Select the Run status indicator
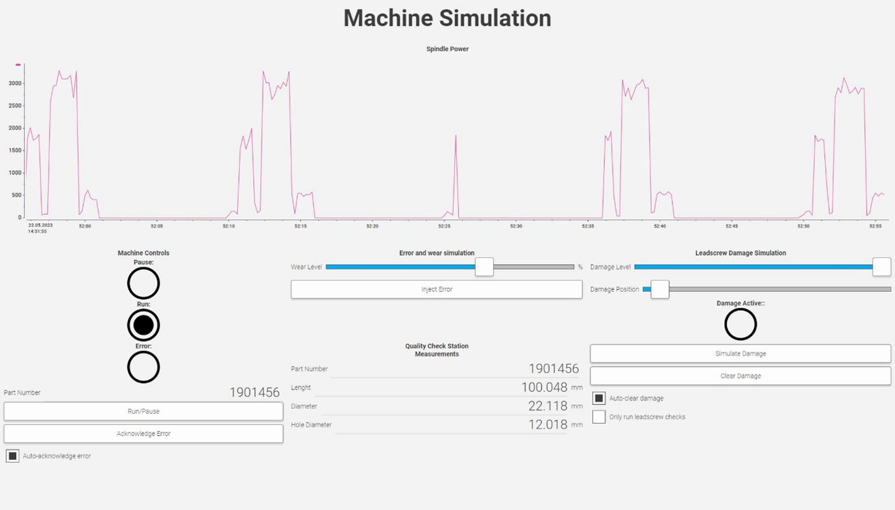 [143, 324]
